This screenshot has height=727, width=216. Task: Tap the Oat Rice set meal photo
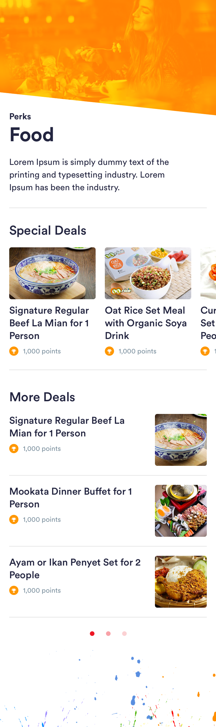tap(148, 273)
